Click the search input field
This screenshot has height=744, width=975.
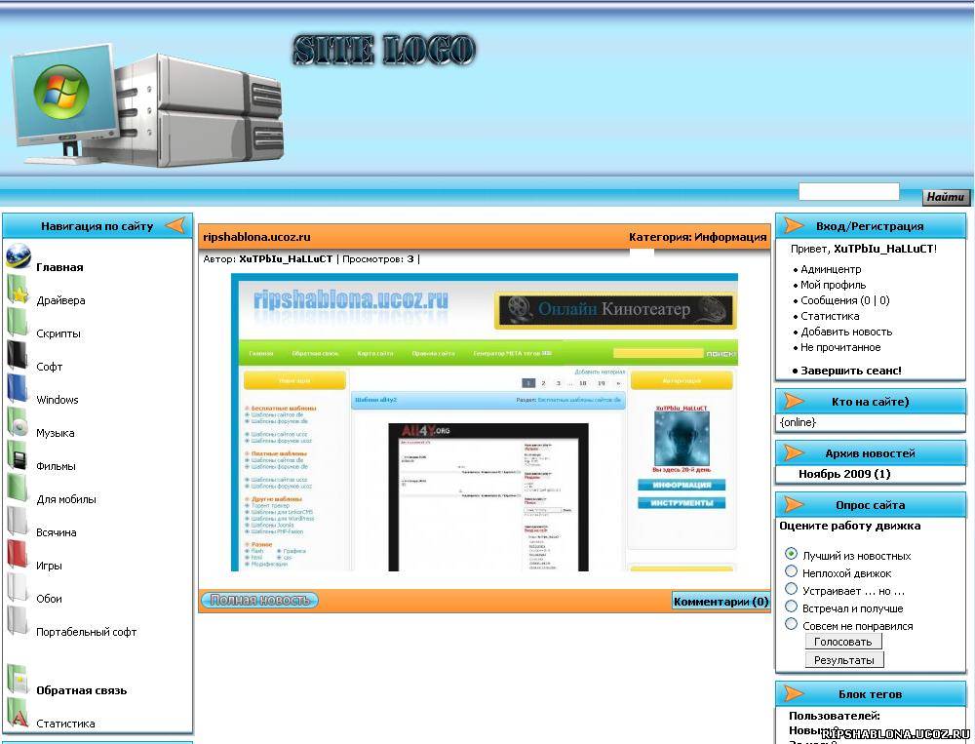point(849,191)
